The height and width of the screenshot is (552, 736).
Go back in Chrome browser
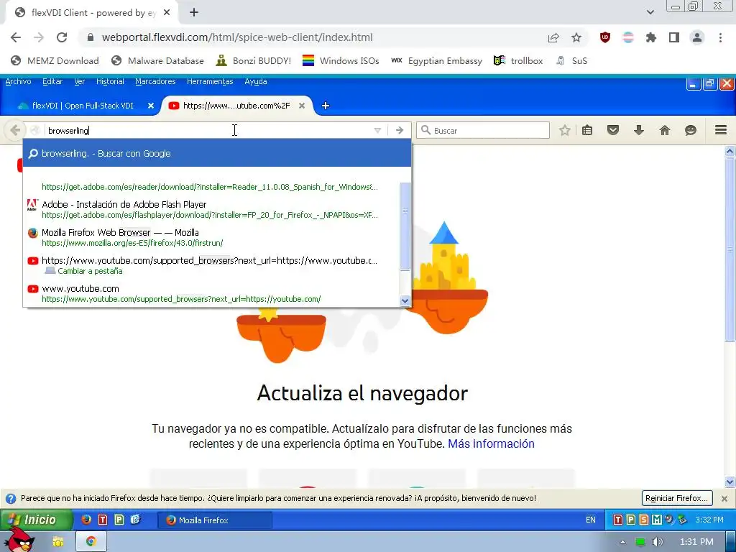(x=16, y=37)
